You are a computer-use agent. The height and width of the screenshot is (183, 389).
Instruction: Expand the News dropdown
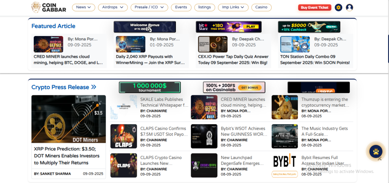point(84,8)
